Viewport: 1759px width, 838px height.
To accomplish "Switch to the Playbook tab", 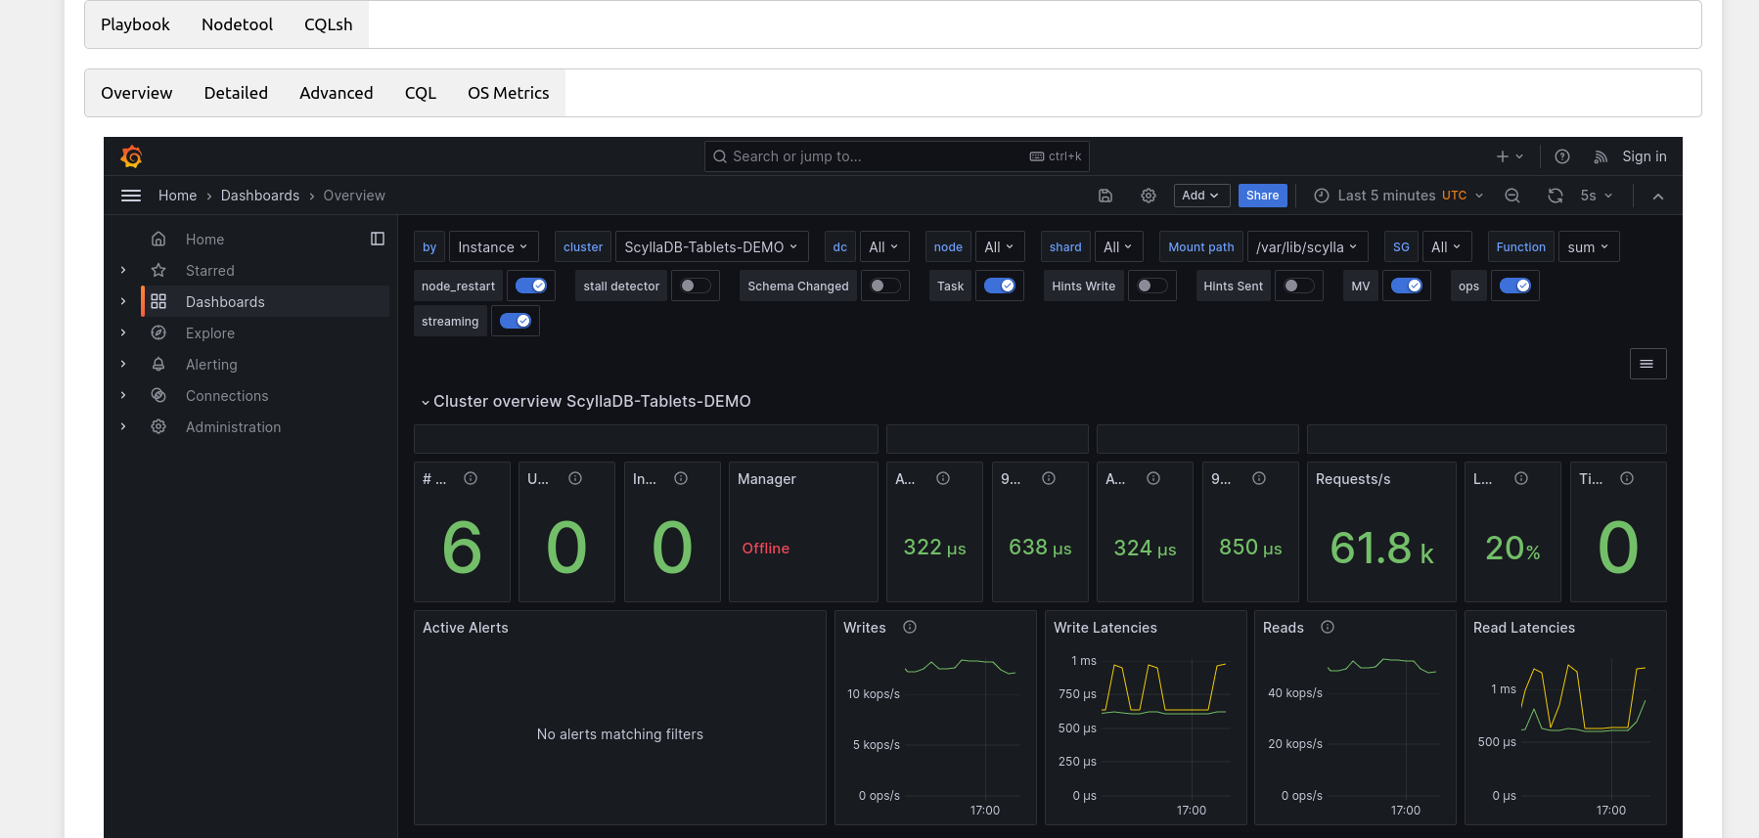I will point(135,24).
